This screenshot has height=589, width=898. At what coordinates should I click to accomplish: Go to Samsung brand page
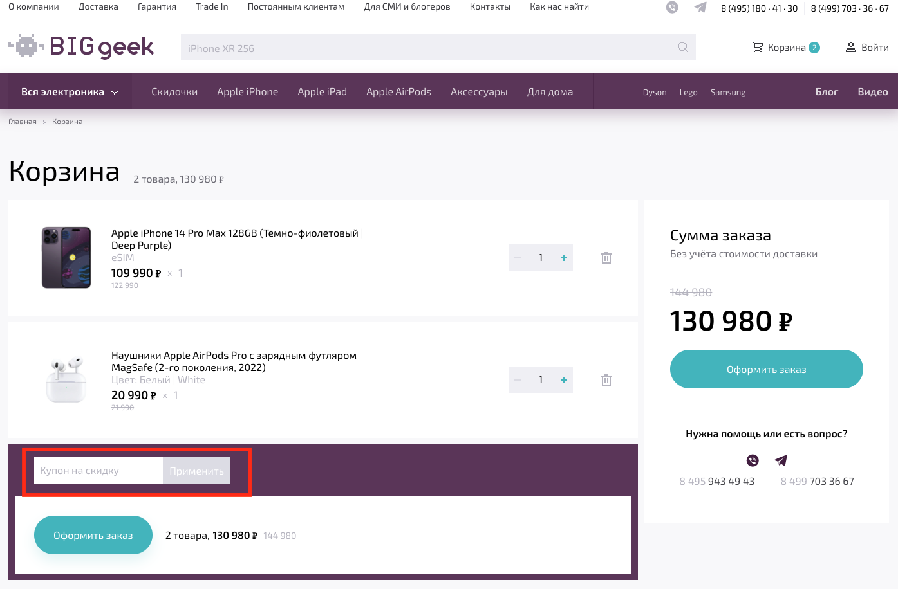coord(728,93)
